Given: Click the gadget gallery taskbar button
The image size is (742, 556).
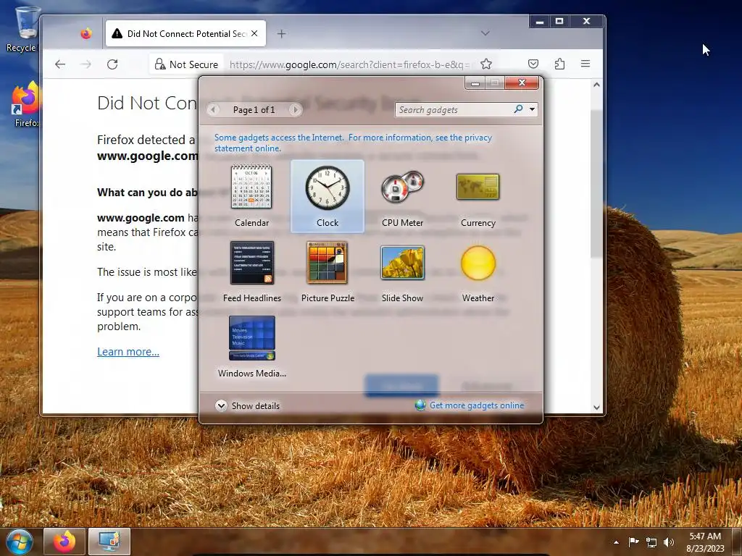Looking at the screenshot, I should (x=109, y=542).
